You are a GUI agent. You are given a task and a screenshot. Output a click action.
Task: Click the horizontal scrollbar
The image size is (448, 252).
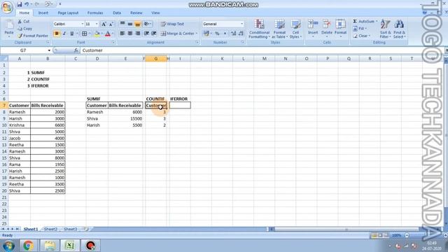click(347, 229)
